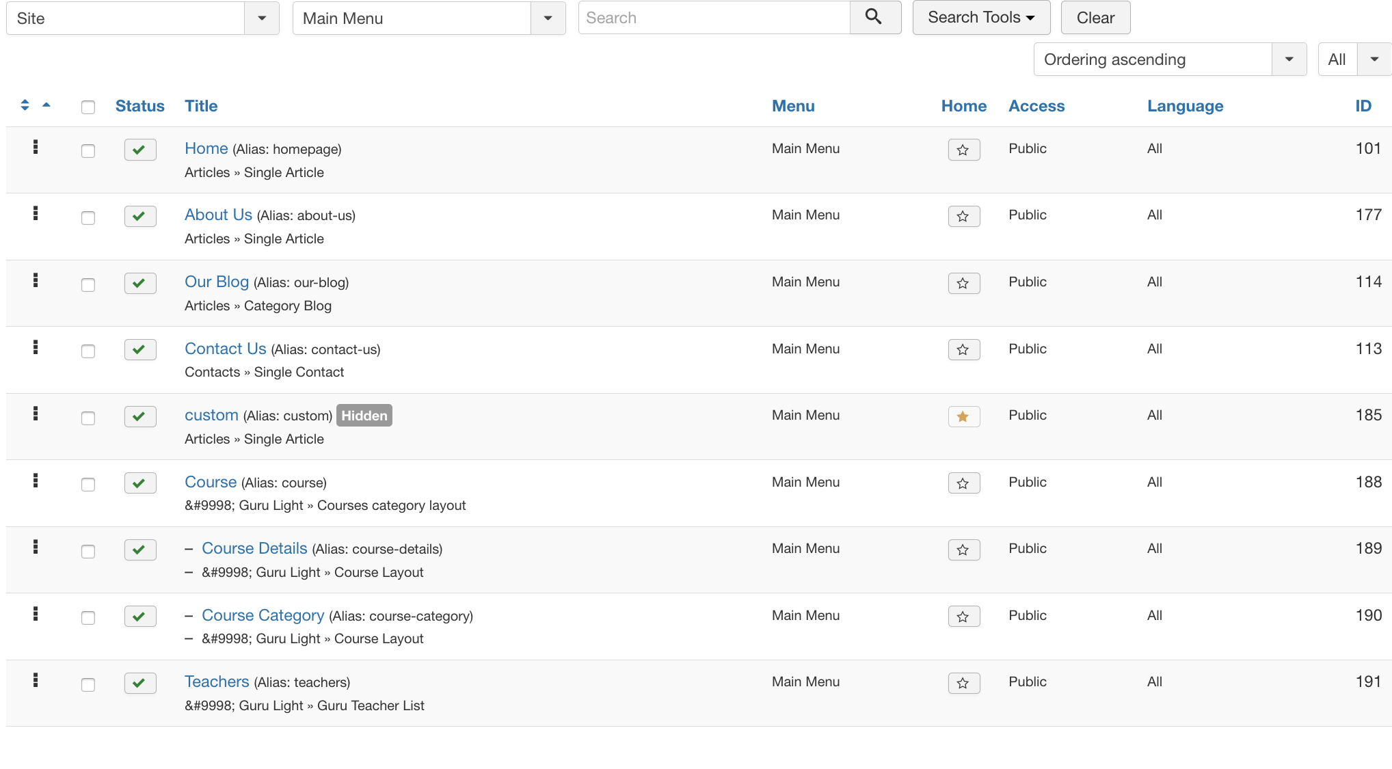Select the Course Category row checkbox
The image size is (1392, 769).
click(88, 617)
